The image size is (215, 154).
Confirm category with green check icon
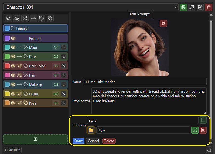pos(195,130)
